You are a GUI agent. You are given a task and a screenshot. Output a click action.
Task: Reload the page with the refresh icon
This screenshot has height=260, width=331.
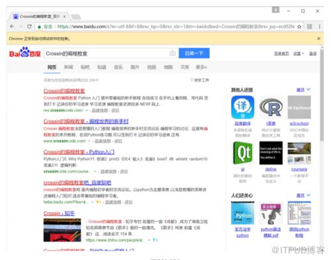tap(29, 27)
